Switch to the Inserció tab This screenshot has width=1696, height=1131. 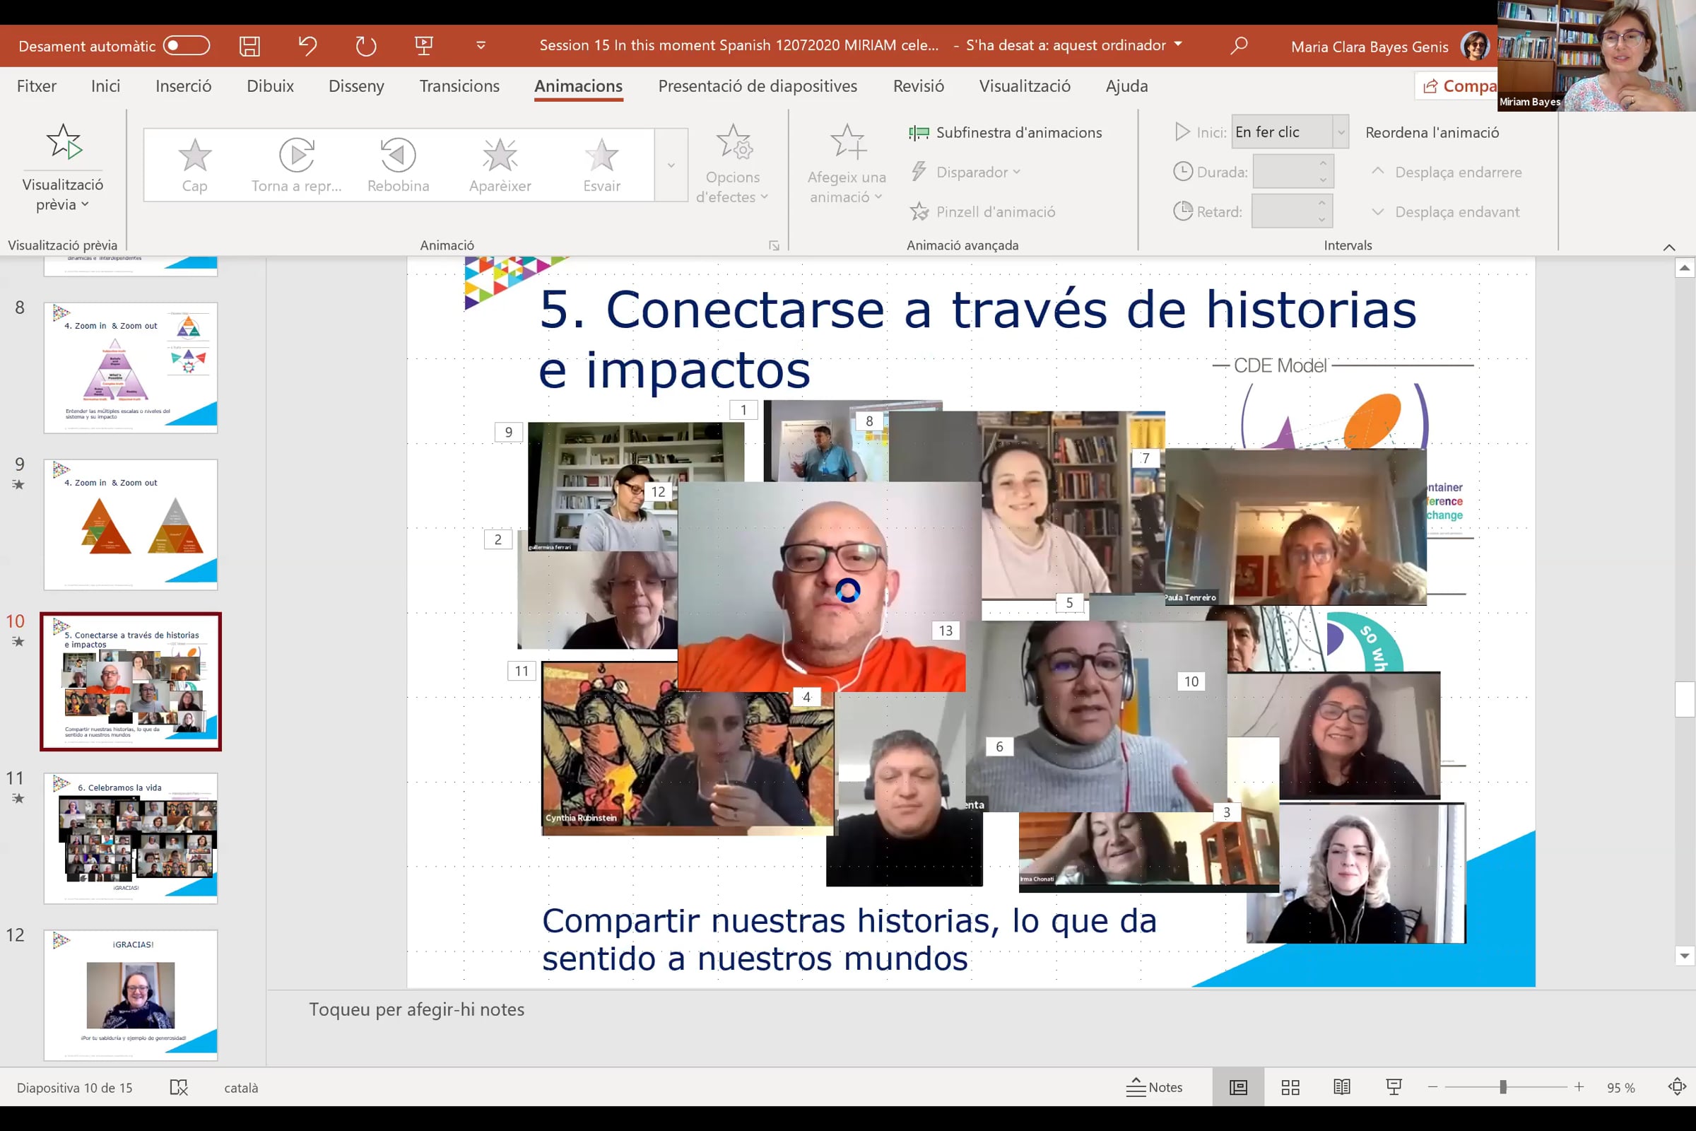(x=183, y=86)
